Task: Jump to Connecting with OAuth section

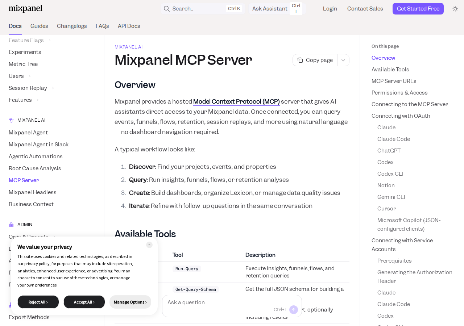Action: 401,116
